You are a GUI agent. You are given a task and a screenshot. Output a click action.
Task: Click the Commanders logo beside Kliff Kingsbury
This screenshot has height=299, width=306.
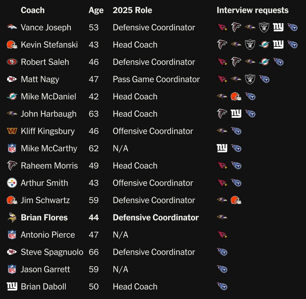(x=12, y=131)
